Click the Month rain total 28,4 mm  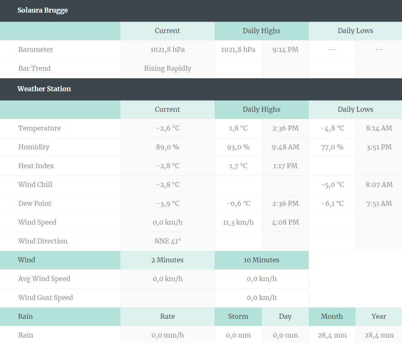tap(332, 335)
